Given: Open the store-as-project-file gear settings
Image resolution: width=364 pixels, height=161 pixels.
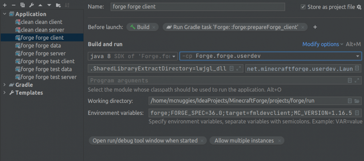Looking at the screenshot, I should tap(359, 7).
